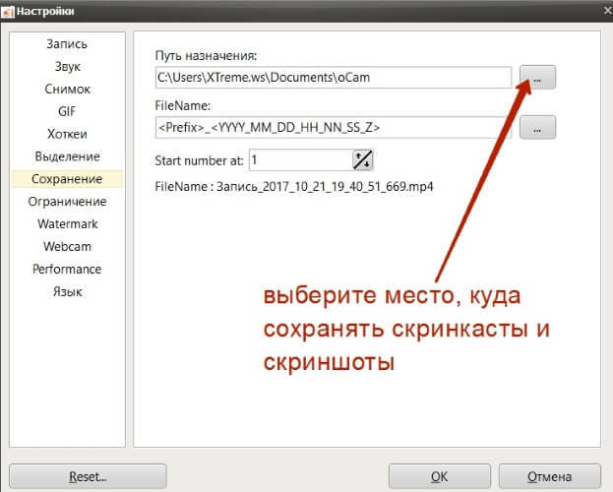This screenshot has width=613, height=492.
Task: Click the Start number at label
Action: pyautogui.click(x=199, y=160)
